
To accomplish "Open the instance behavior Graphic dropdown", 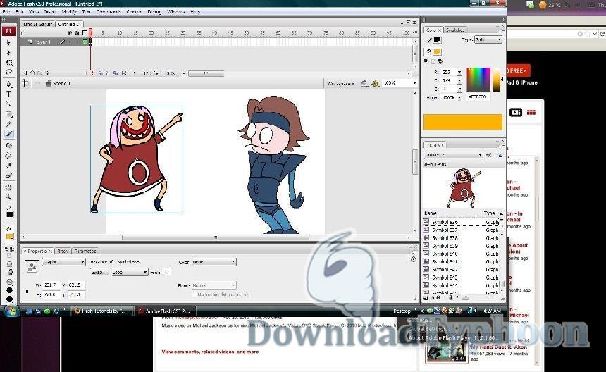I will (63, 262).
